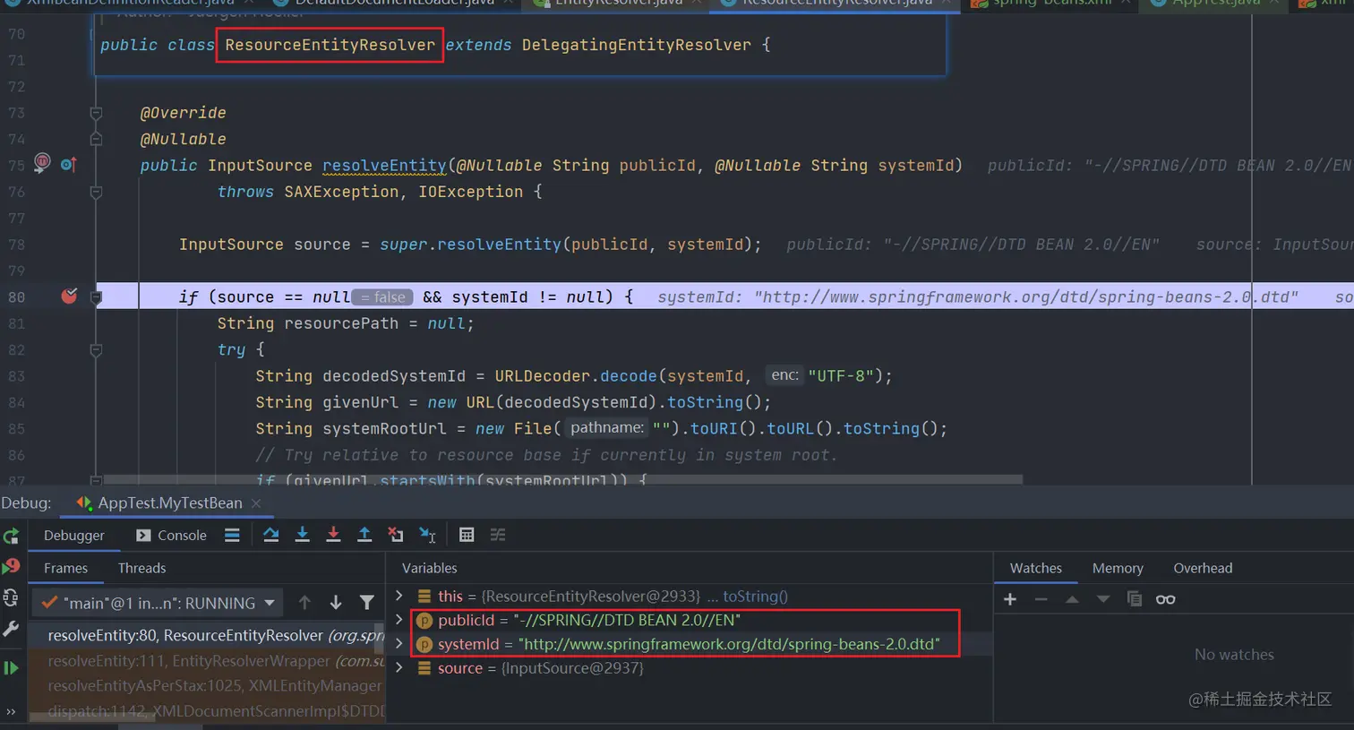Open debug settings with the wrench icon

pyautogui.click(x=11, y=629)
